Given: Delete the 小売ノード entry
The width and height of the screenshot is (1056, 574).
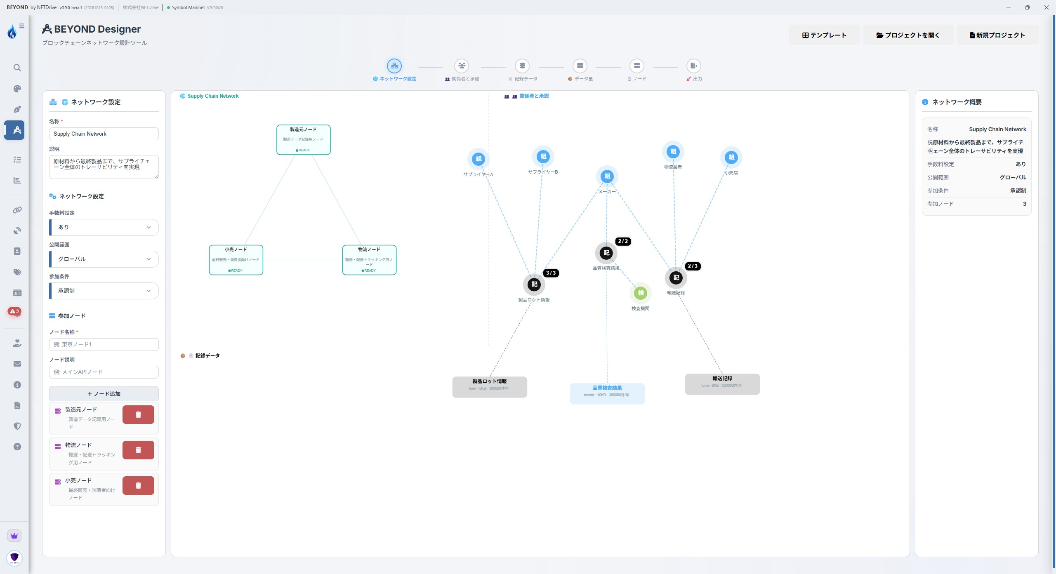Looking at the screenshot, I should click(x=138, y=485).
